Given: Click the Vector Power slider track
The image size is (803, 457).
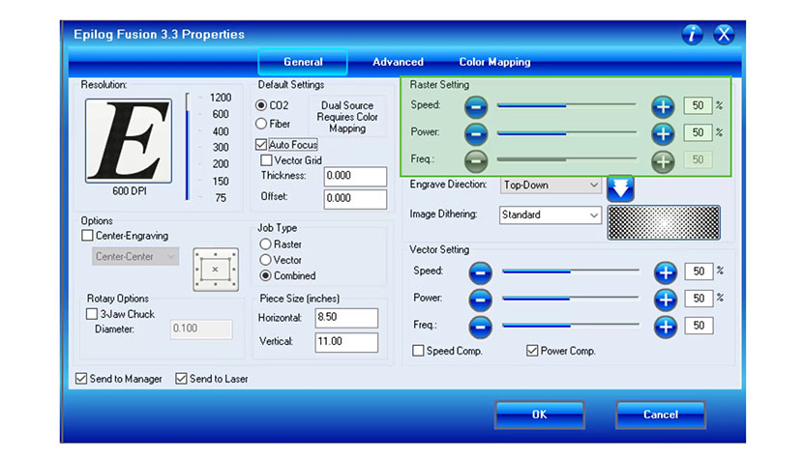Looking at the screenshot, I should (x=571, y=299).
